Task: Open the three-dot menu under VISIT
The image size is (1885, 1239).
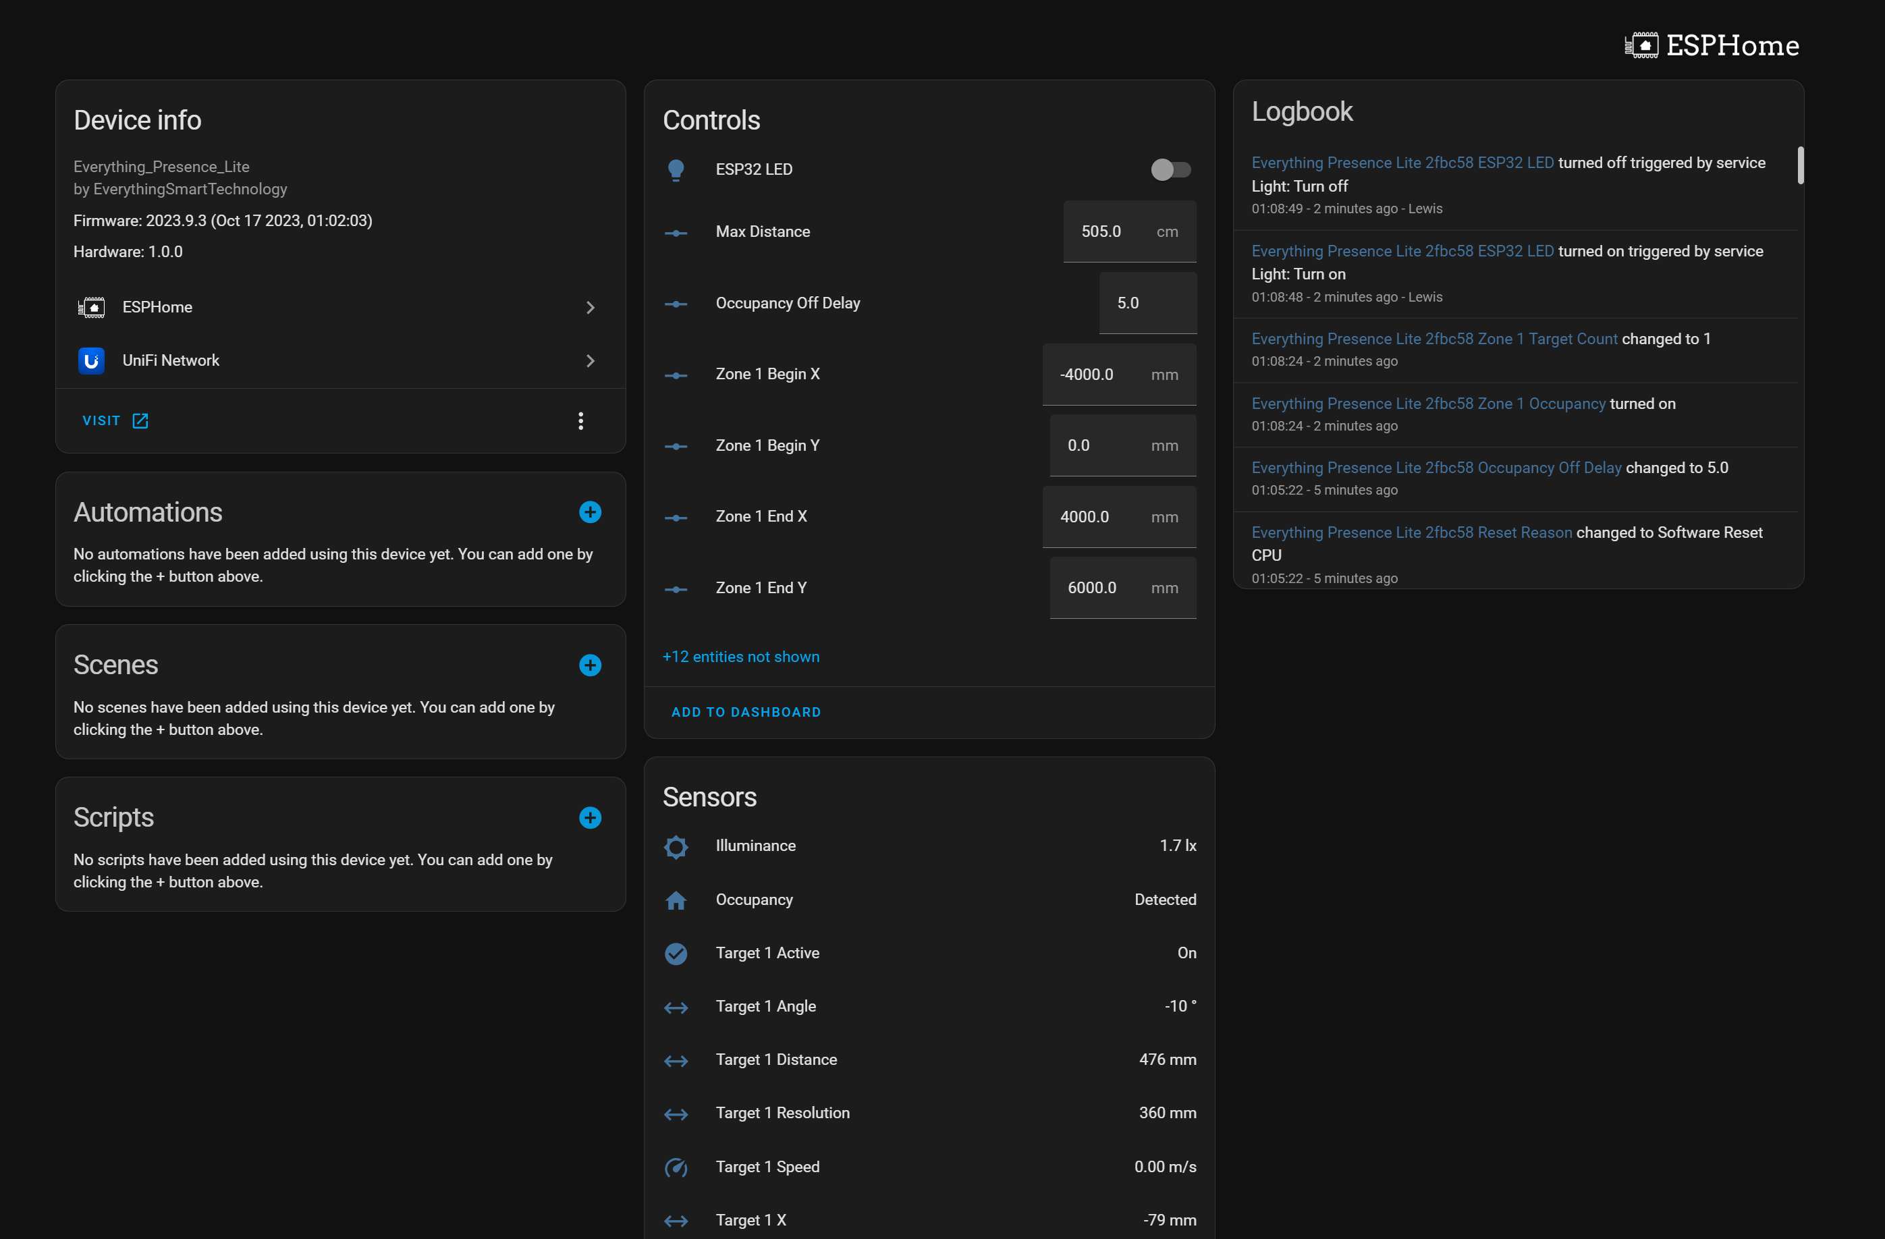Action: point(581,420)
